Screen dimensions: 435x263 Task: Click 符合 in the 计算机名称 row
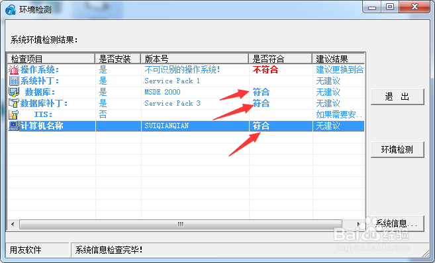[x=261, y=126]
